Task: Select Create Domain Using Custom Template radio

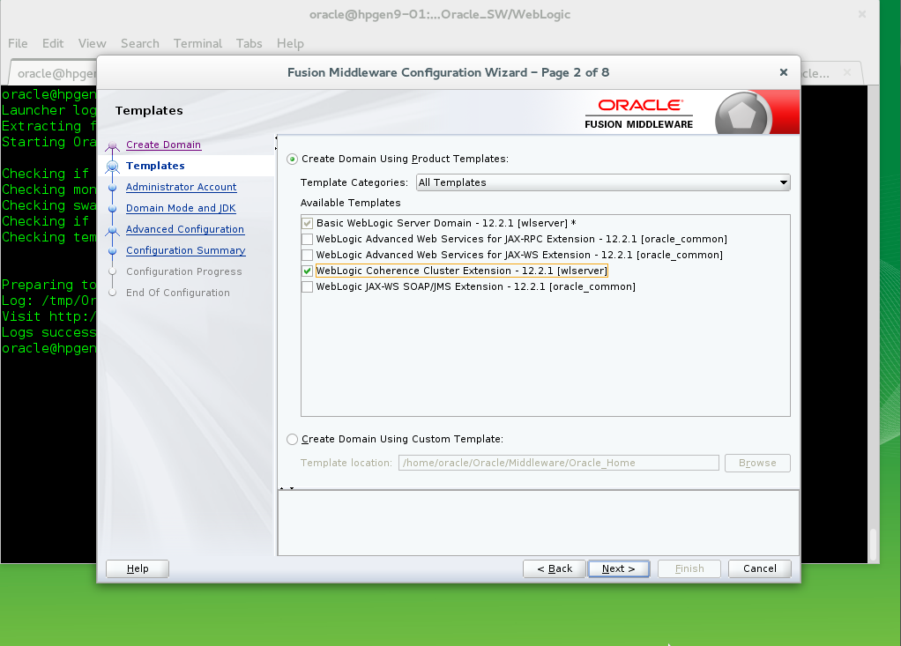Action: click(x=293, y=439)
